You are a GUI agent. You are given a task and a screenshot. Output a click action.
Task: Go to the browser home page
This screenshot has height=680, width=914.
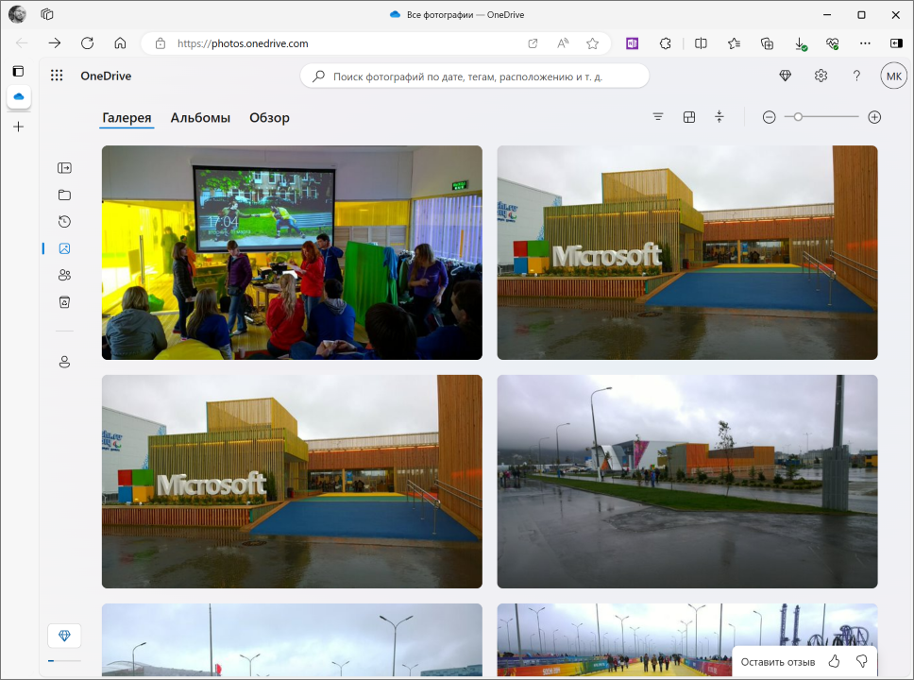pyautogui.click(x=120, y=43)
